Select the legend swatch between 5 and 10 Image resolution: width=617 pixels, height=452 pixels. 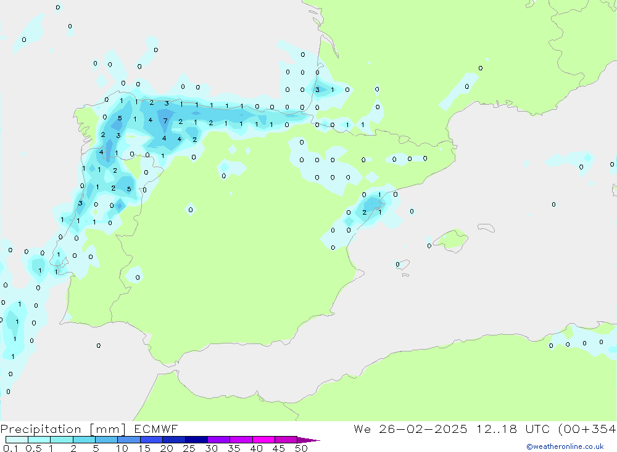(x=107, y=440)
